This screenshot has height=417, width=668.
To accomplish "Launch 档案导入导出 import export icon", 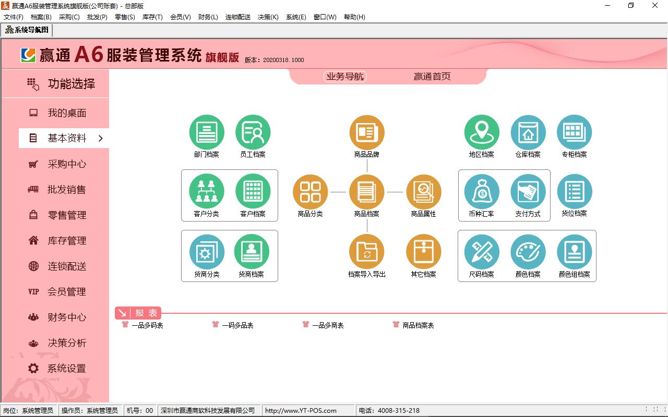I will click(367, 252).
